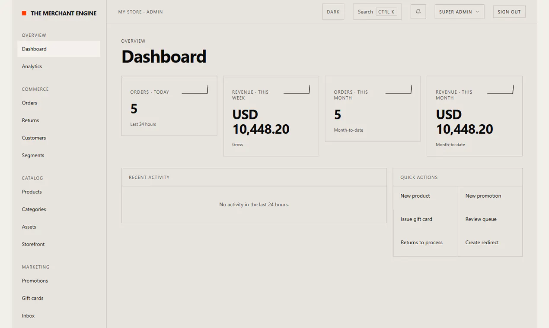Go to Categories
549x328 pixels.
click(59, 209)
